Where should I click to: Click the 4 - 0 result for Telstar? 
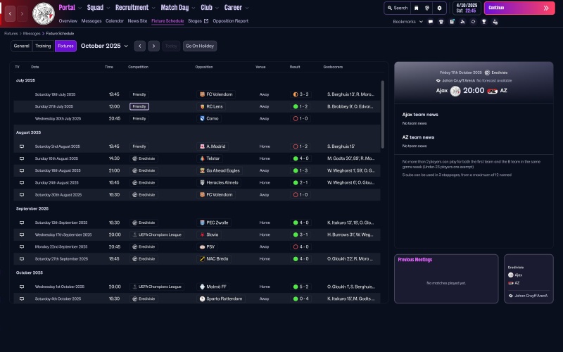[301, 158]
